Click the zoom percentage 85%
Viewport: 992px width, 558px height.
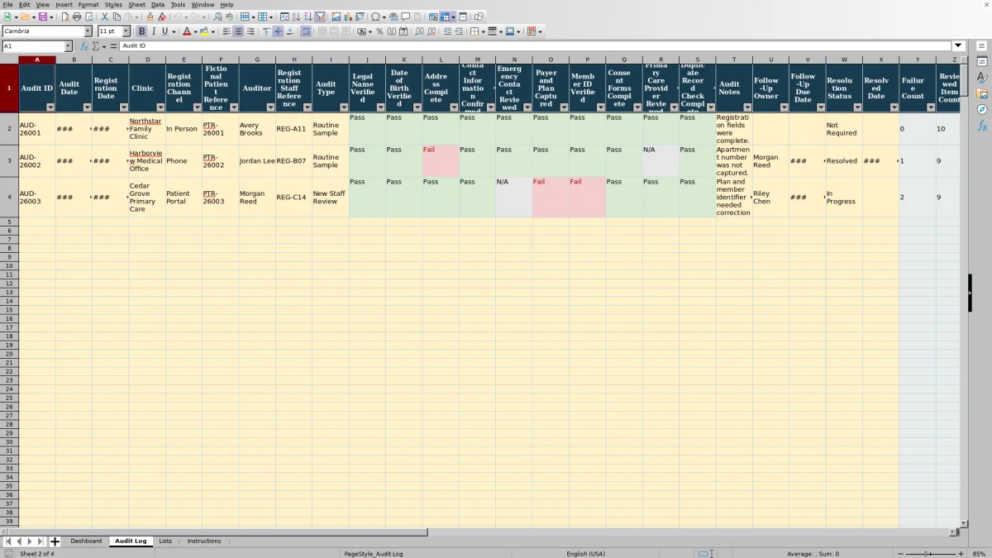click(x=980, y=554)
